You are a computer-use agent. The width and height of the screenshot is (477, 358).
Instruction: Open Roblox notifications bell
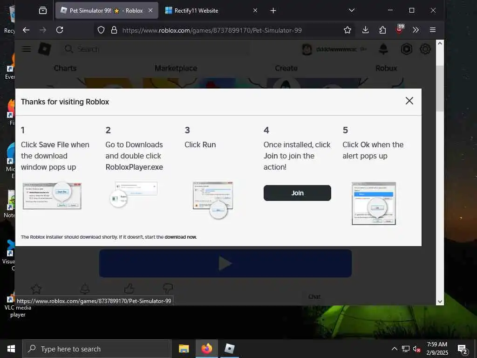click(383, 49)
